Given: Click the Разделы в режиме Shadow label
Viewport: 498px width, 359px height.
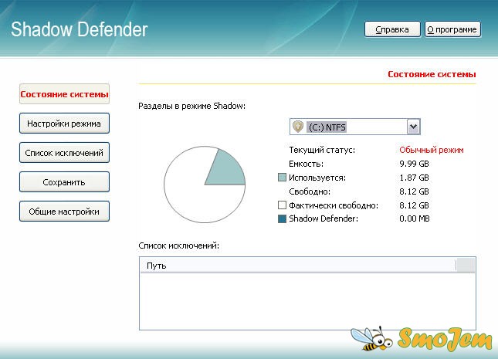Looking at the screenshot, I should pyautogui.click(x=191, y=106).
